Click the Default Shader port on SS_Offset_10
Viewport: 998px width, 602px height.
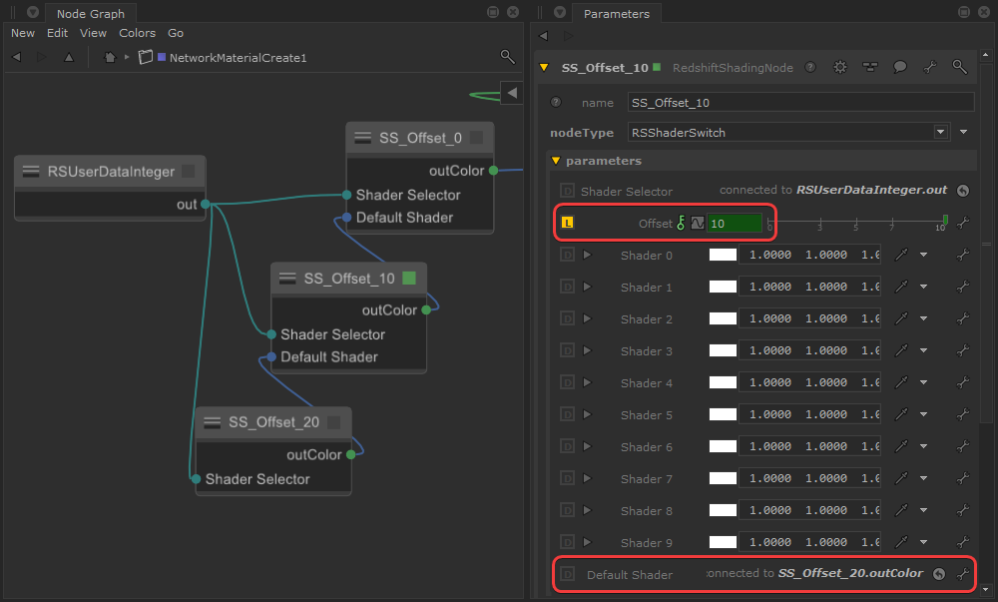pos(271,357)
